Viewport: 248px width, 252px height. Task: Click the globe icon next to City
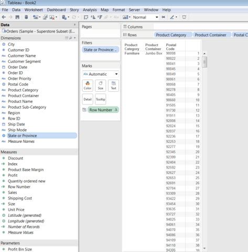4,44
